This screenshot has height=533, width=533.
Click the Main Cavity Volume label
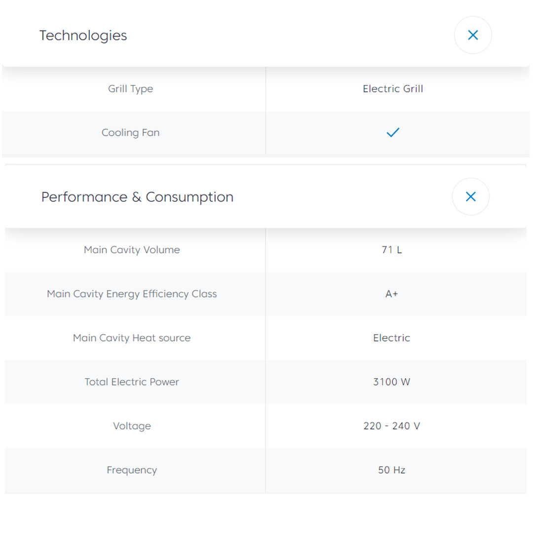(132, 250)
